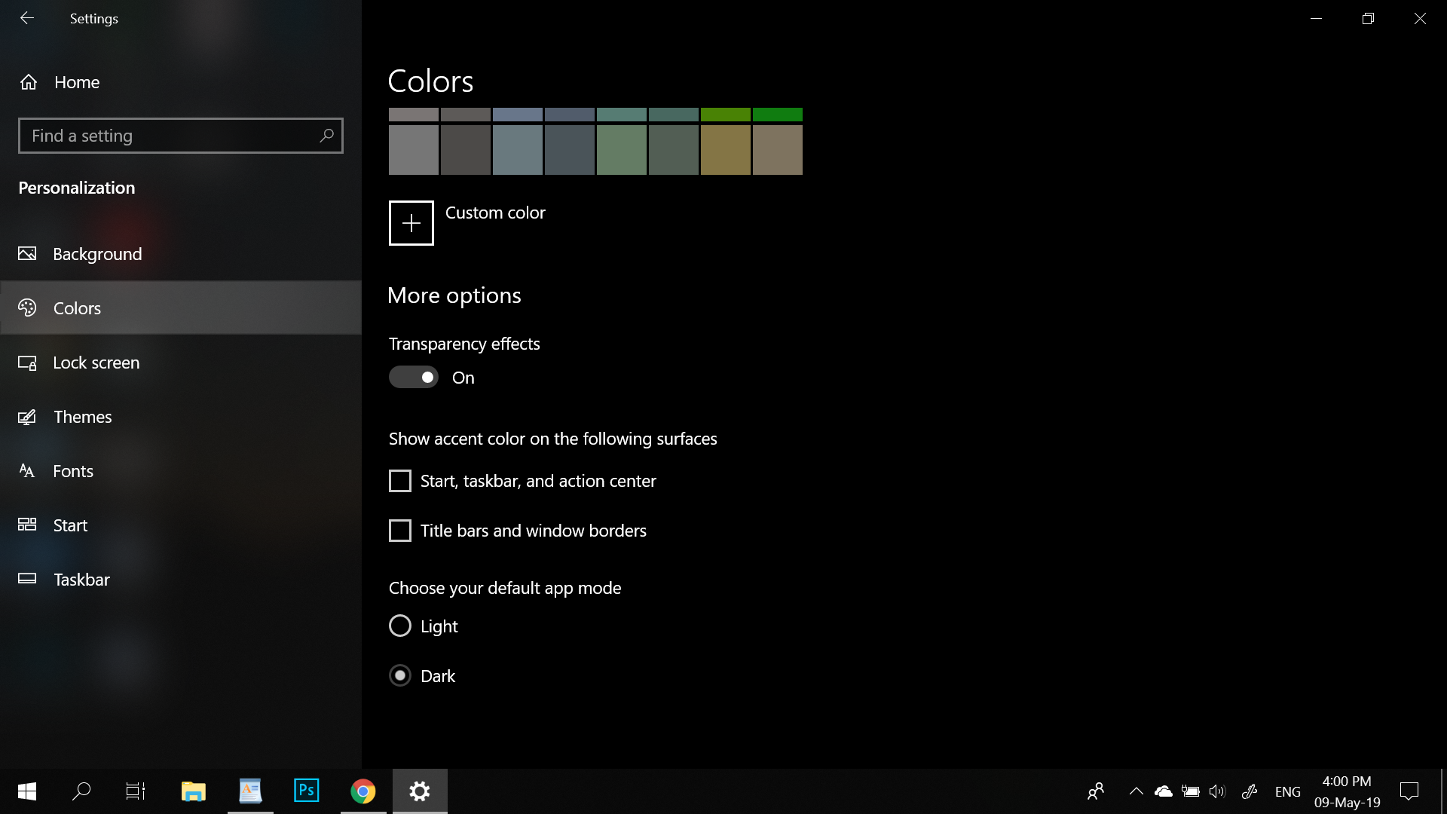This screenshot has height=814, width=1447.
Task: Check Title bars and window borders
Action: (x=400, y=531)
